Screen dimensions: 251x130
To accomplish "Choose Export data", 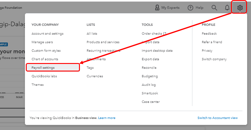I will pos(150,59).
